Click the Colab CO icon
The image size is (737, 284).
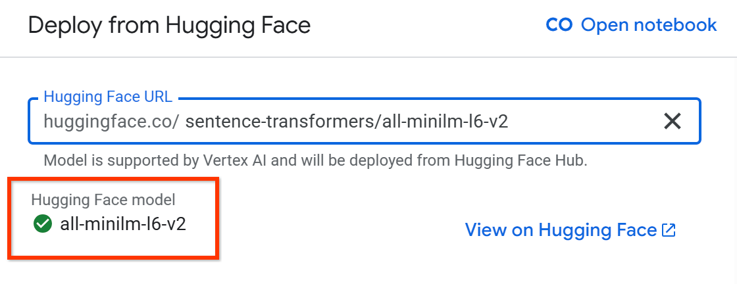click(559, 25)
